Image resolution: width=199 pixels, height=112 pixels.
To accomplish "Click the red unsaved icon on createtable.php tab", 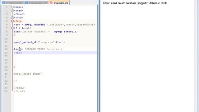I will 51,3.
